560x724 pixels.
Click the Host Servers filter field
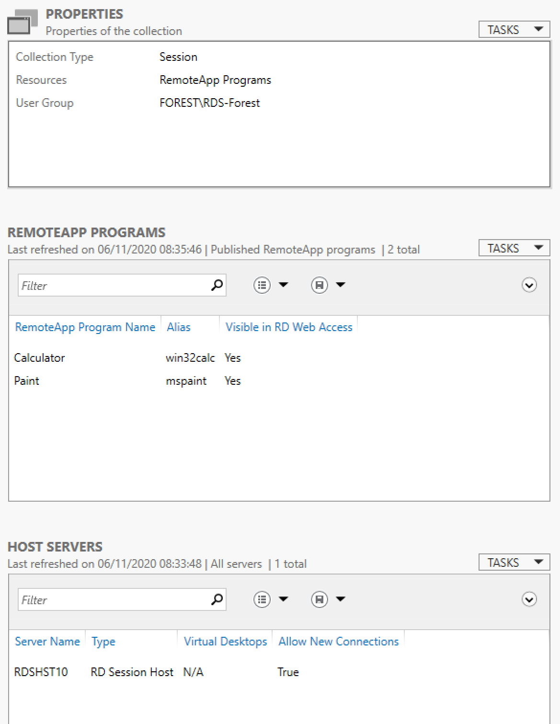(x=122, y=599)
